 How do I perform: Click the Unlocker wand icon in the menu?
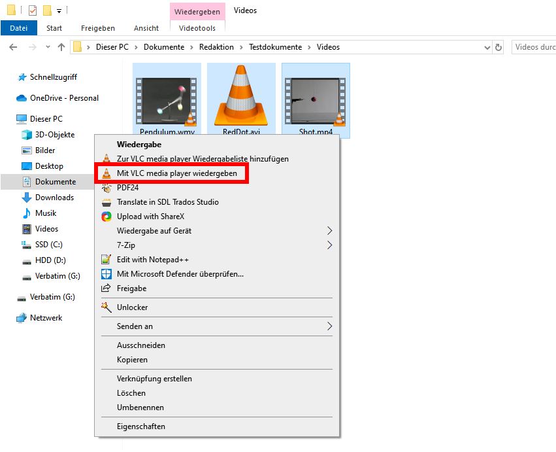pyautogui.click(x=105, y=307)
